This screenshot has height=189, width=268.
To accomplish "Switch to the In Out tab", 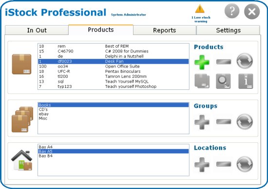I will pyautogui.click(x=37, y=30).
